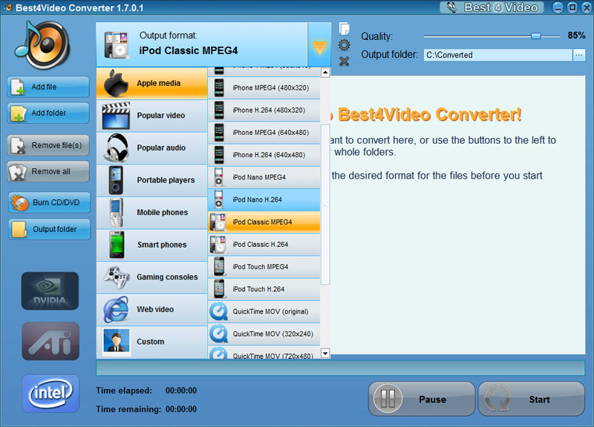Close the Best4Video Converter window
594x427 pixels.
(587, 7)
